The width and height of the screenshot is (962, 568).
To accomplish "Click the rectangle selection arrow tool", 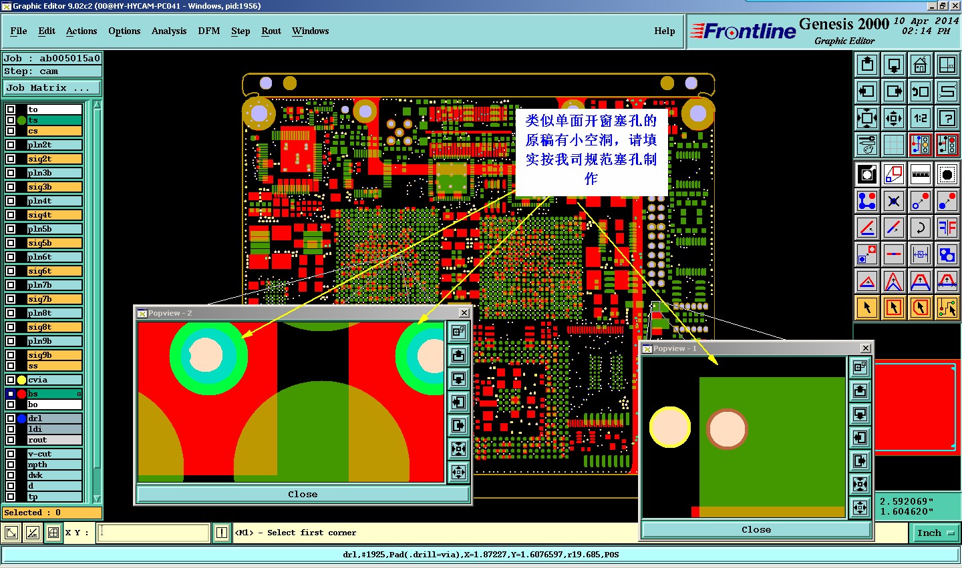I will [894, 307].
